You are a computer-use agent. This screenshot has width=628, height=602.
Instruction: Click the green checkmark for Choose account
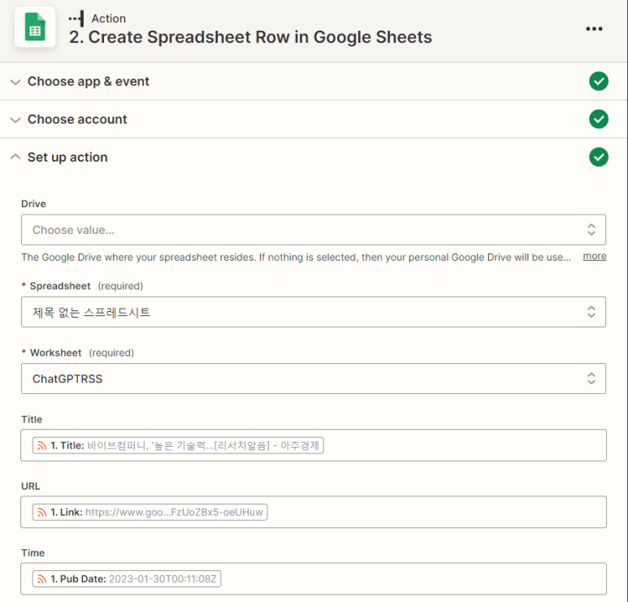599,119
